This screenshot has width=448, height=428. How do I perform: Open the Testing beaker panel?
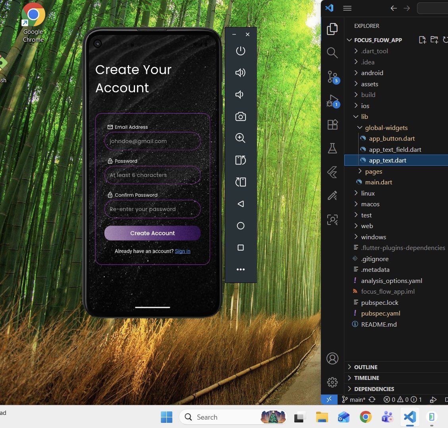332,148
